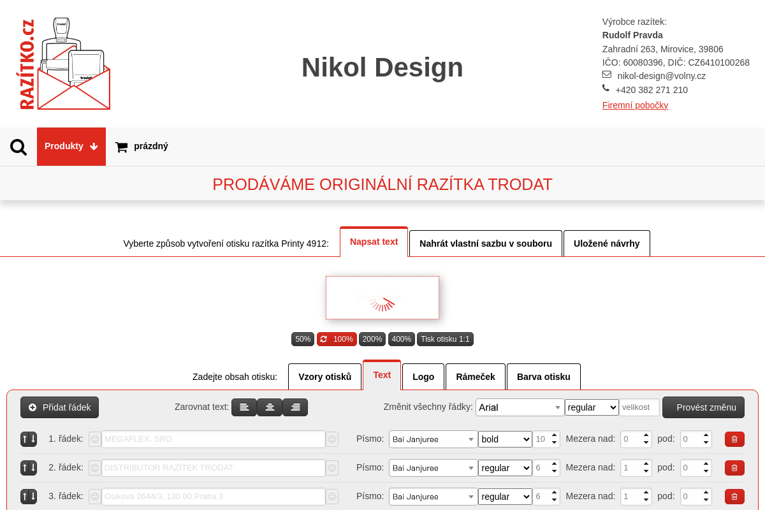Click phone number +420 382 271 210
765x510 pixels.
(x=652, y=90)
